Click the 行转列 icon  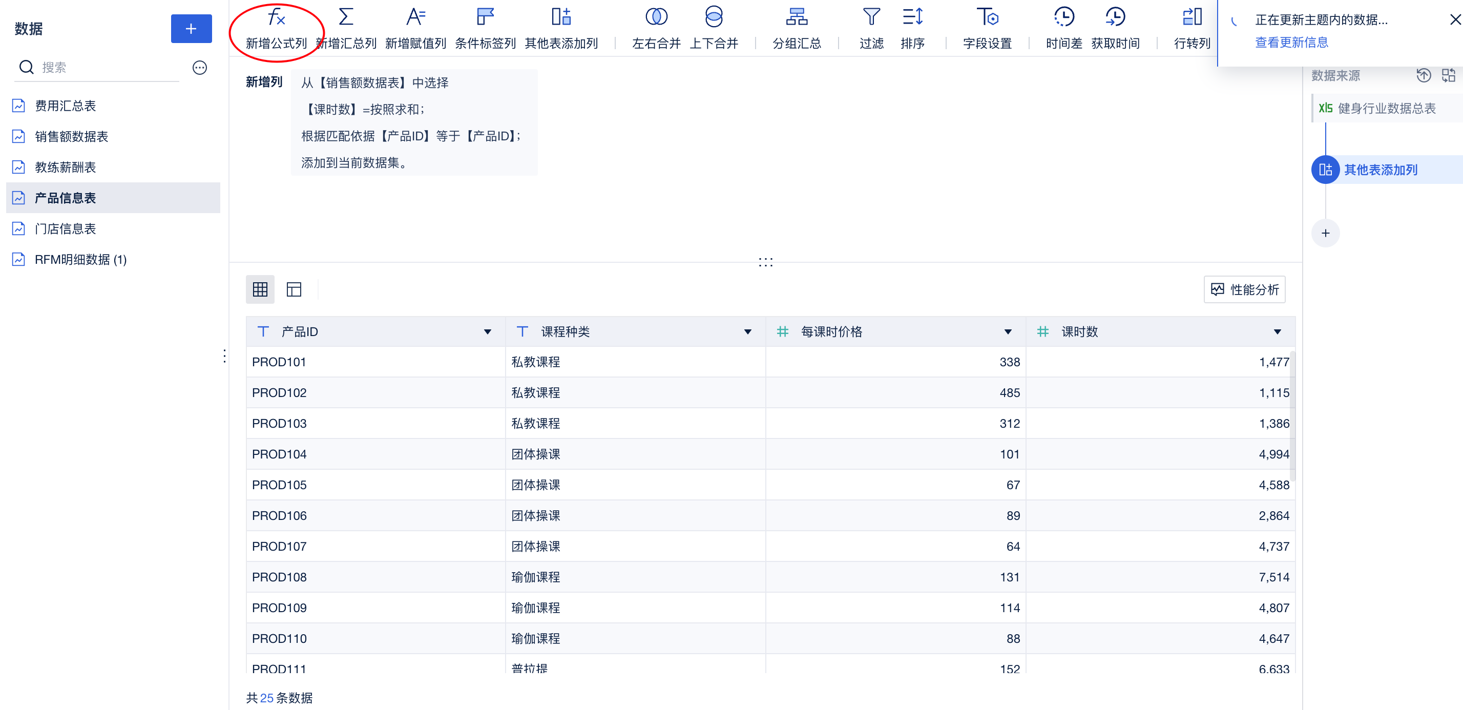click(1192, 17)
